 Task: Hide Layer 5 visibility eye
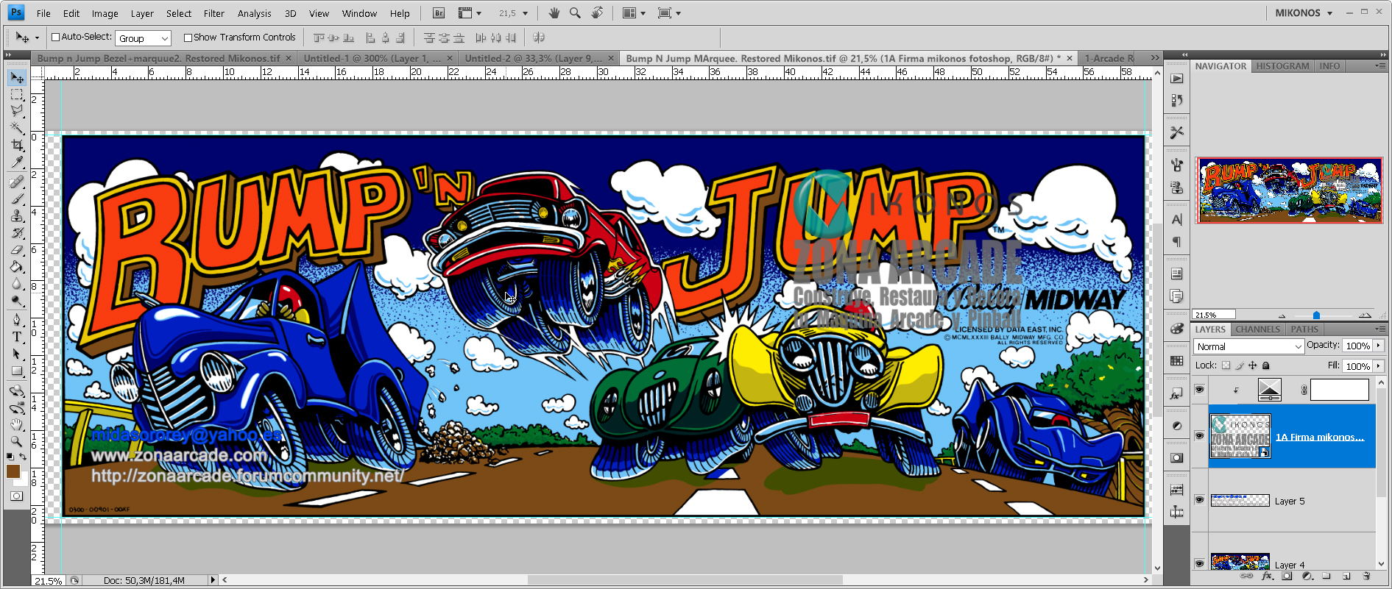(x=1199, y=500)
